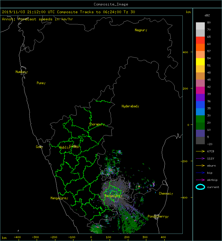Pick the pink-mauve 42–45 dBZ swatch

coord(200,83)
